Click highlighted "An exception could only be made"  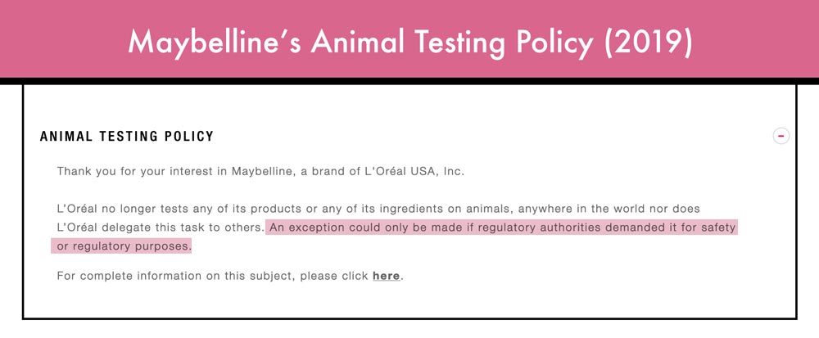(x=361, y=228)
